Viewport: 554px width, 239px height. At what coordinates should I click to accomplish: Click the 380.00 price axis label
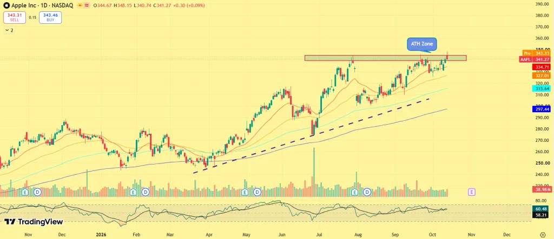[542, 16]
